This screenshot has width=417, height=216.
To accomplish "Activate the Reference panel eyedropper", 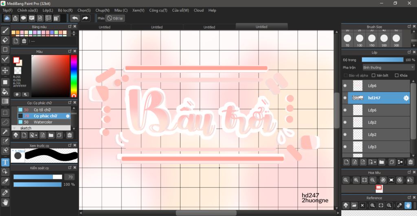I will (x=399, y=205).
